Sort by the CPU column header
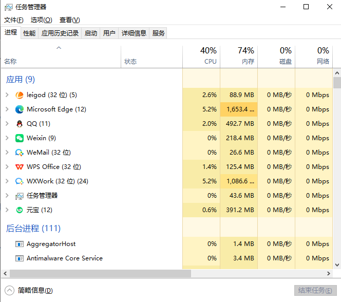 (201, 57)
